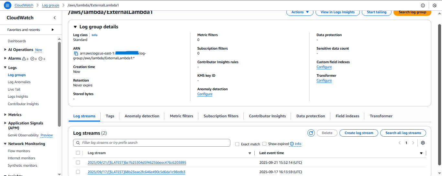Click the Search log group button
The height and width of the screenshot is (176, 442).
pyautogui.click(x=412, y=12)
